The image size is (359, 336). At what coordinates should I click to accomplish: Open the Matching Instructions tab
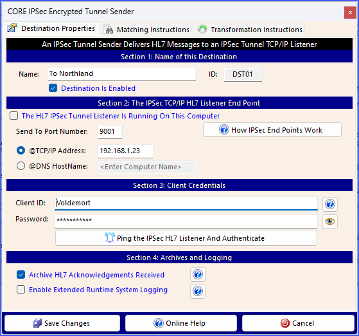[146, 30]
